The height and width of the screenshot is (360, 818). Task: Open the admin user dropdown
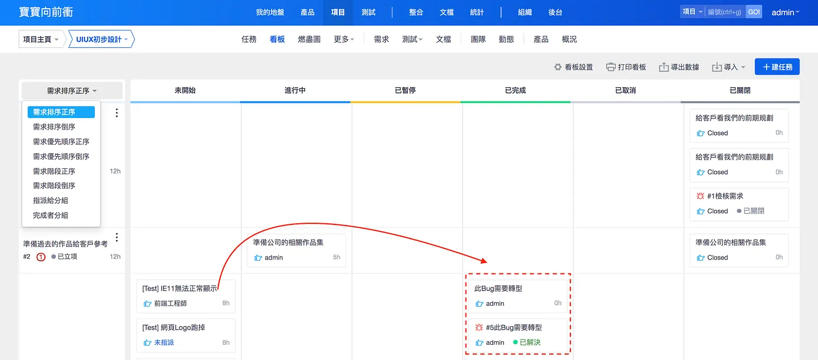(x=785, y=12)
